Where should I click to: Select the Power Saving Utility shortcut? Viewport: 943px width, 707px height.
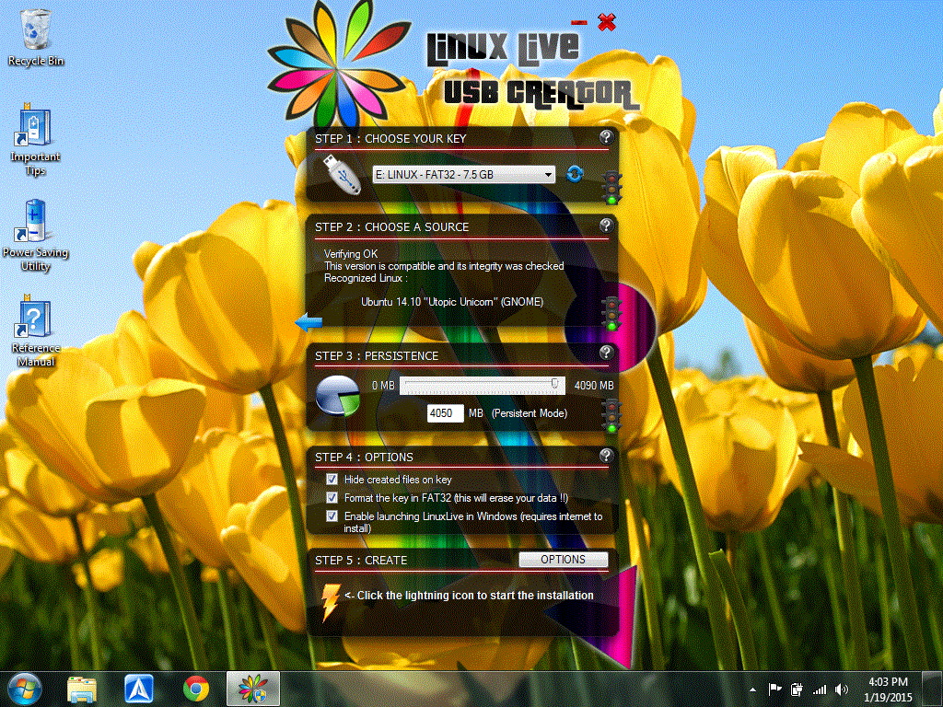36,235
